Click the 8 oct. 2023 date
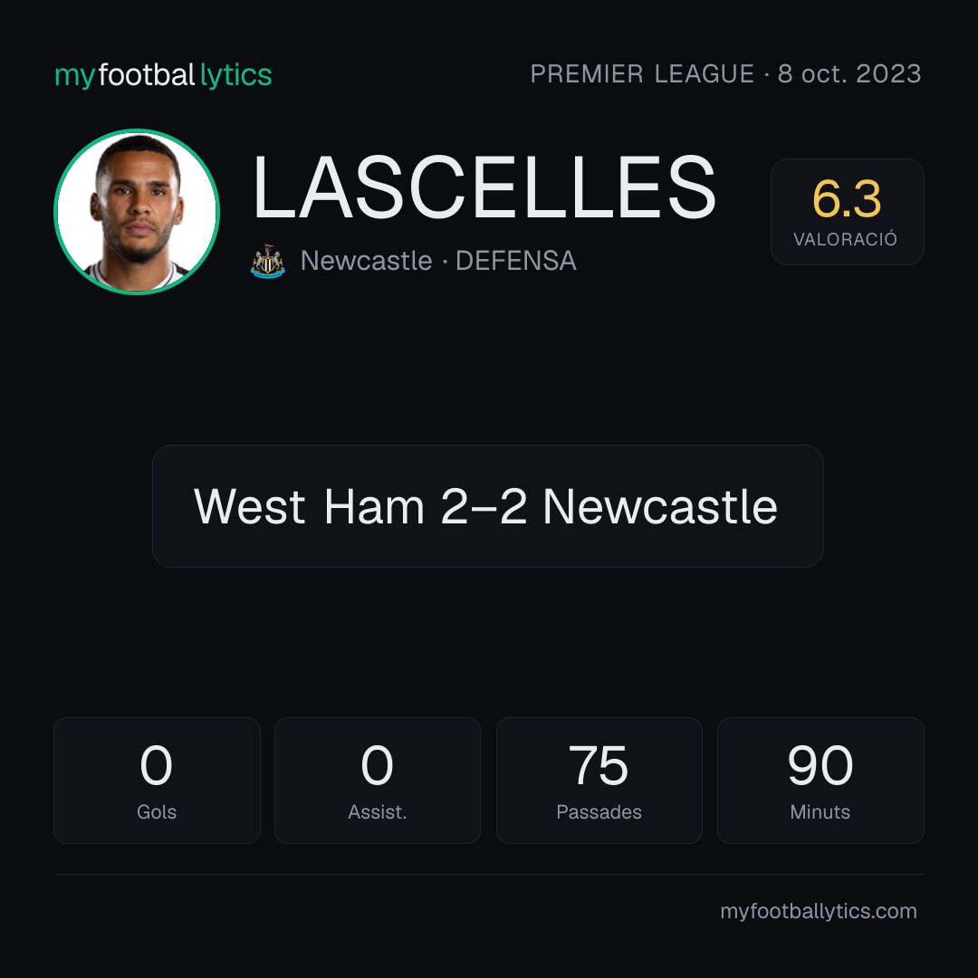The image size is (978, 978). [x=849, y=73]
